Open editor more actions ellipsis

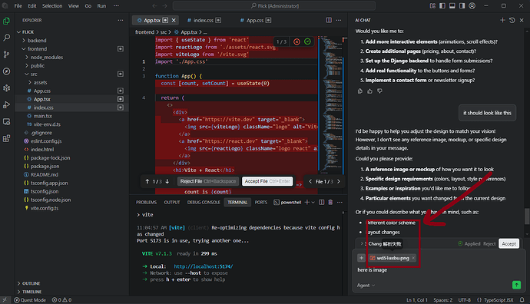pos(339,20)
